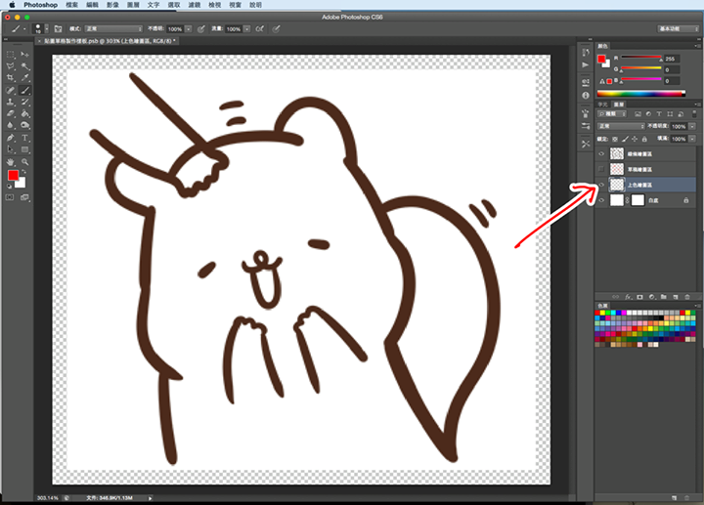
Task: Select the Rectangle shape tool
Action: [25, 149]
